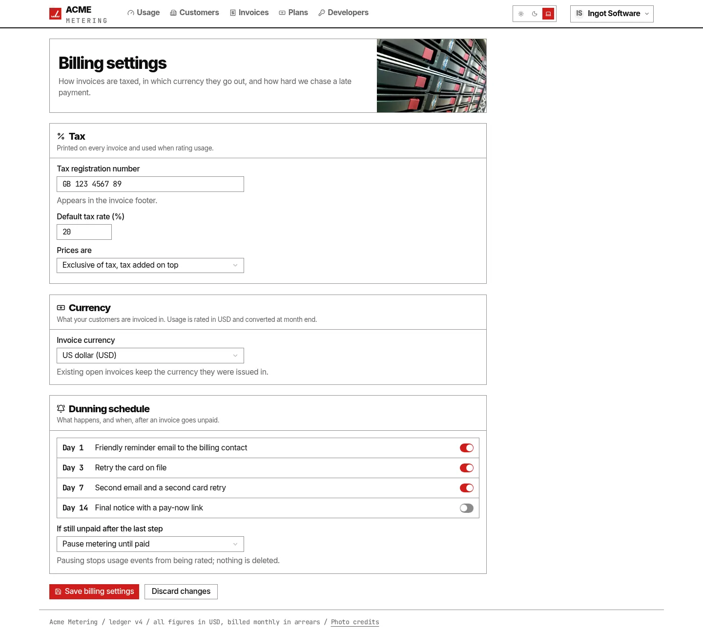Turn off the Day 3 card retry toggle
Viewport: 703px width, 633px height.
[467, 468]
